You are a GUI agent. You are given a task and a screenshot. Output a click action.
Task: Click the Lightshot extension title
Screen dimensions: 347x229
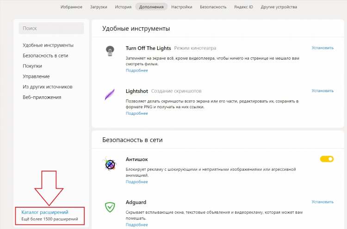[x=137, y=91]
